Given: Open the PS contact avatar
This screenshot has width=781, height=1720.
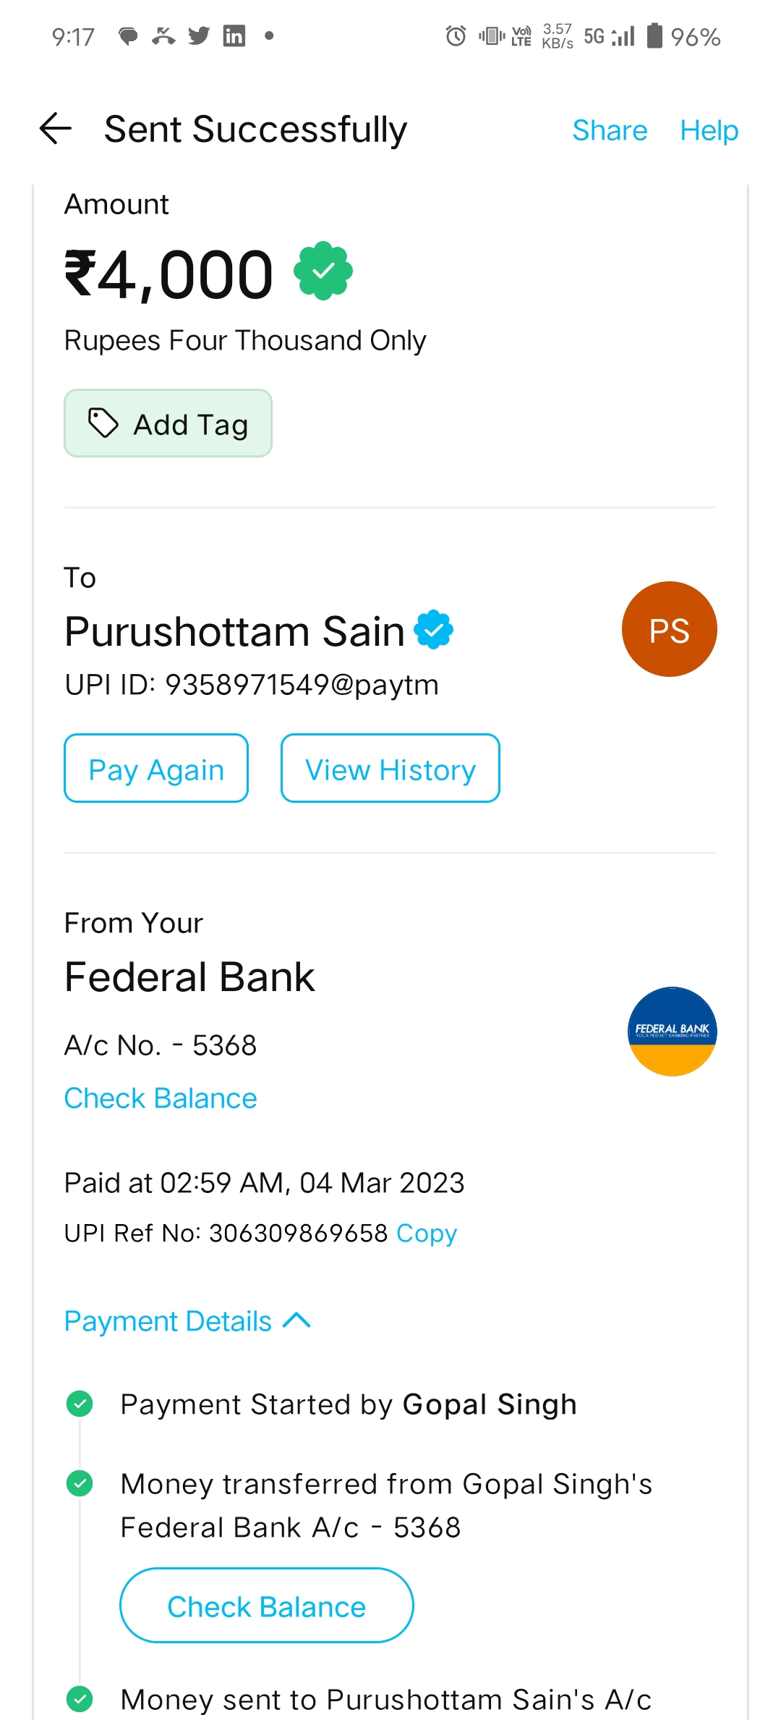Looking at the screenshot, I should coord(669,629).
